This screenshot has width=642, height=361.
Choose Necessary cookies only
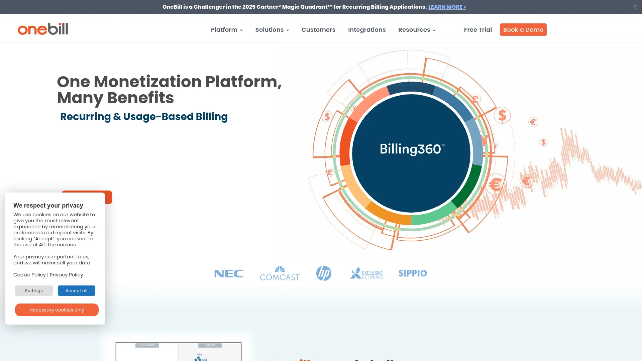pyautogui.click(x=57, y=310)
